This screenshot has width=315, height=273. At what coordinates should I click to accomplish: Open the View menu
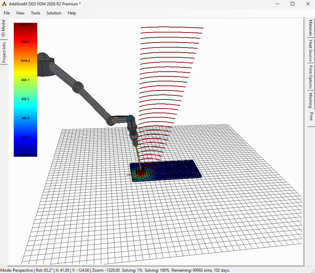tap(20, 13)
